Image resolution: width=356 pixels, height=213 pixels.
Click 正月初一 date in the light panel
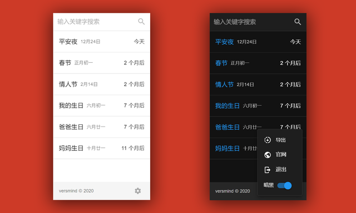[x=83, y=63]
